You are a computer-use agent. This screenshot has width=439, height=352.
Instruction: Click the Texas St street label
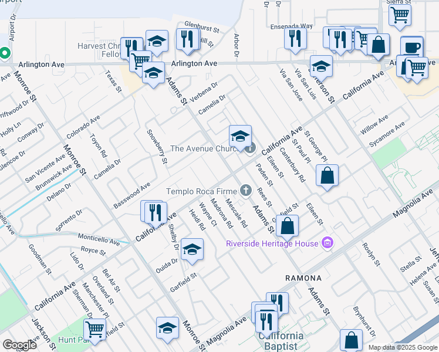click(113, 81)
